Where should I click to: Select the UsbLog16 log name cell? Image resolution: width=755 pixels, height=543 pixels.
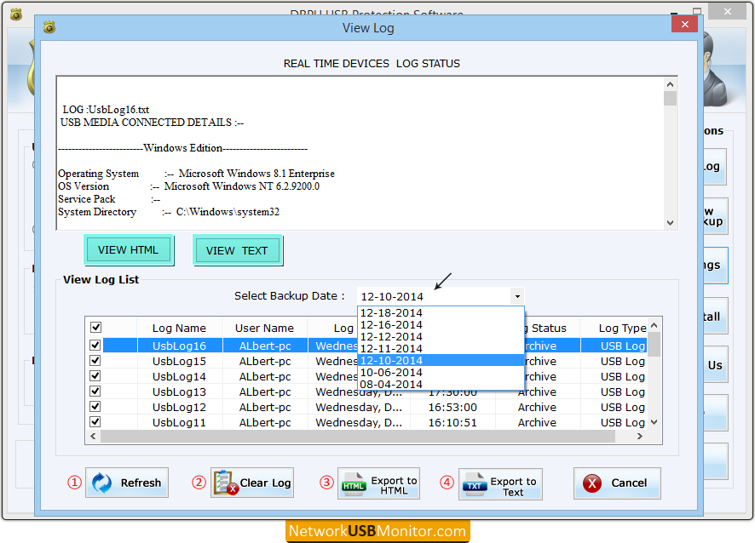(179, 346)
